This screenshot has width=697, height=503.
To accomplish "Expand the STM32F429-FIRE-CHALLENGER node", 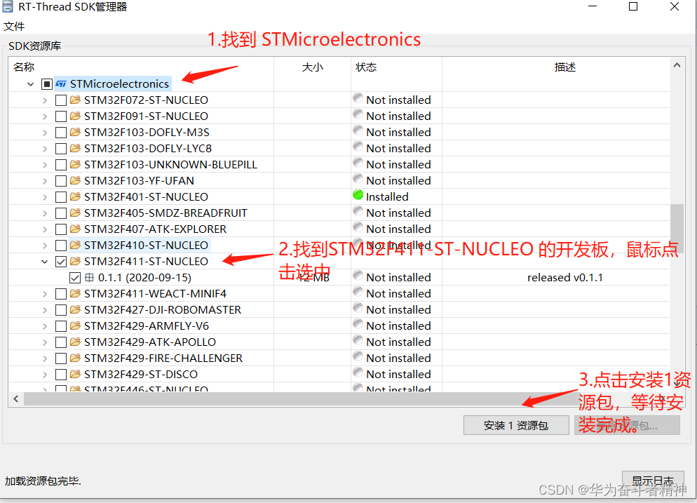I will click(x=44, y=358).
